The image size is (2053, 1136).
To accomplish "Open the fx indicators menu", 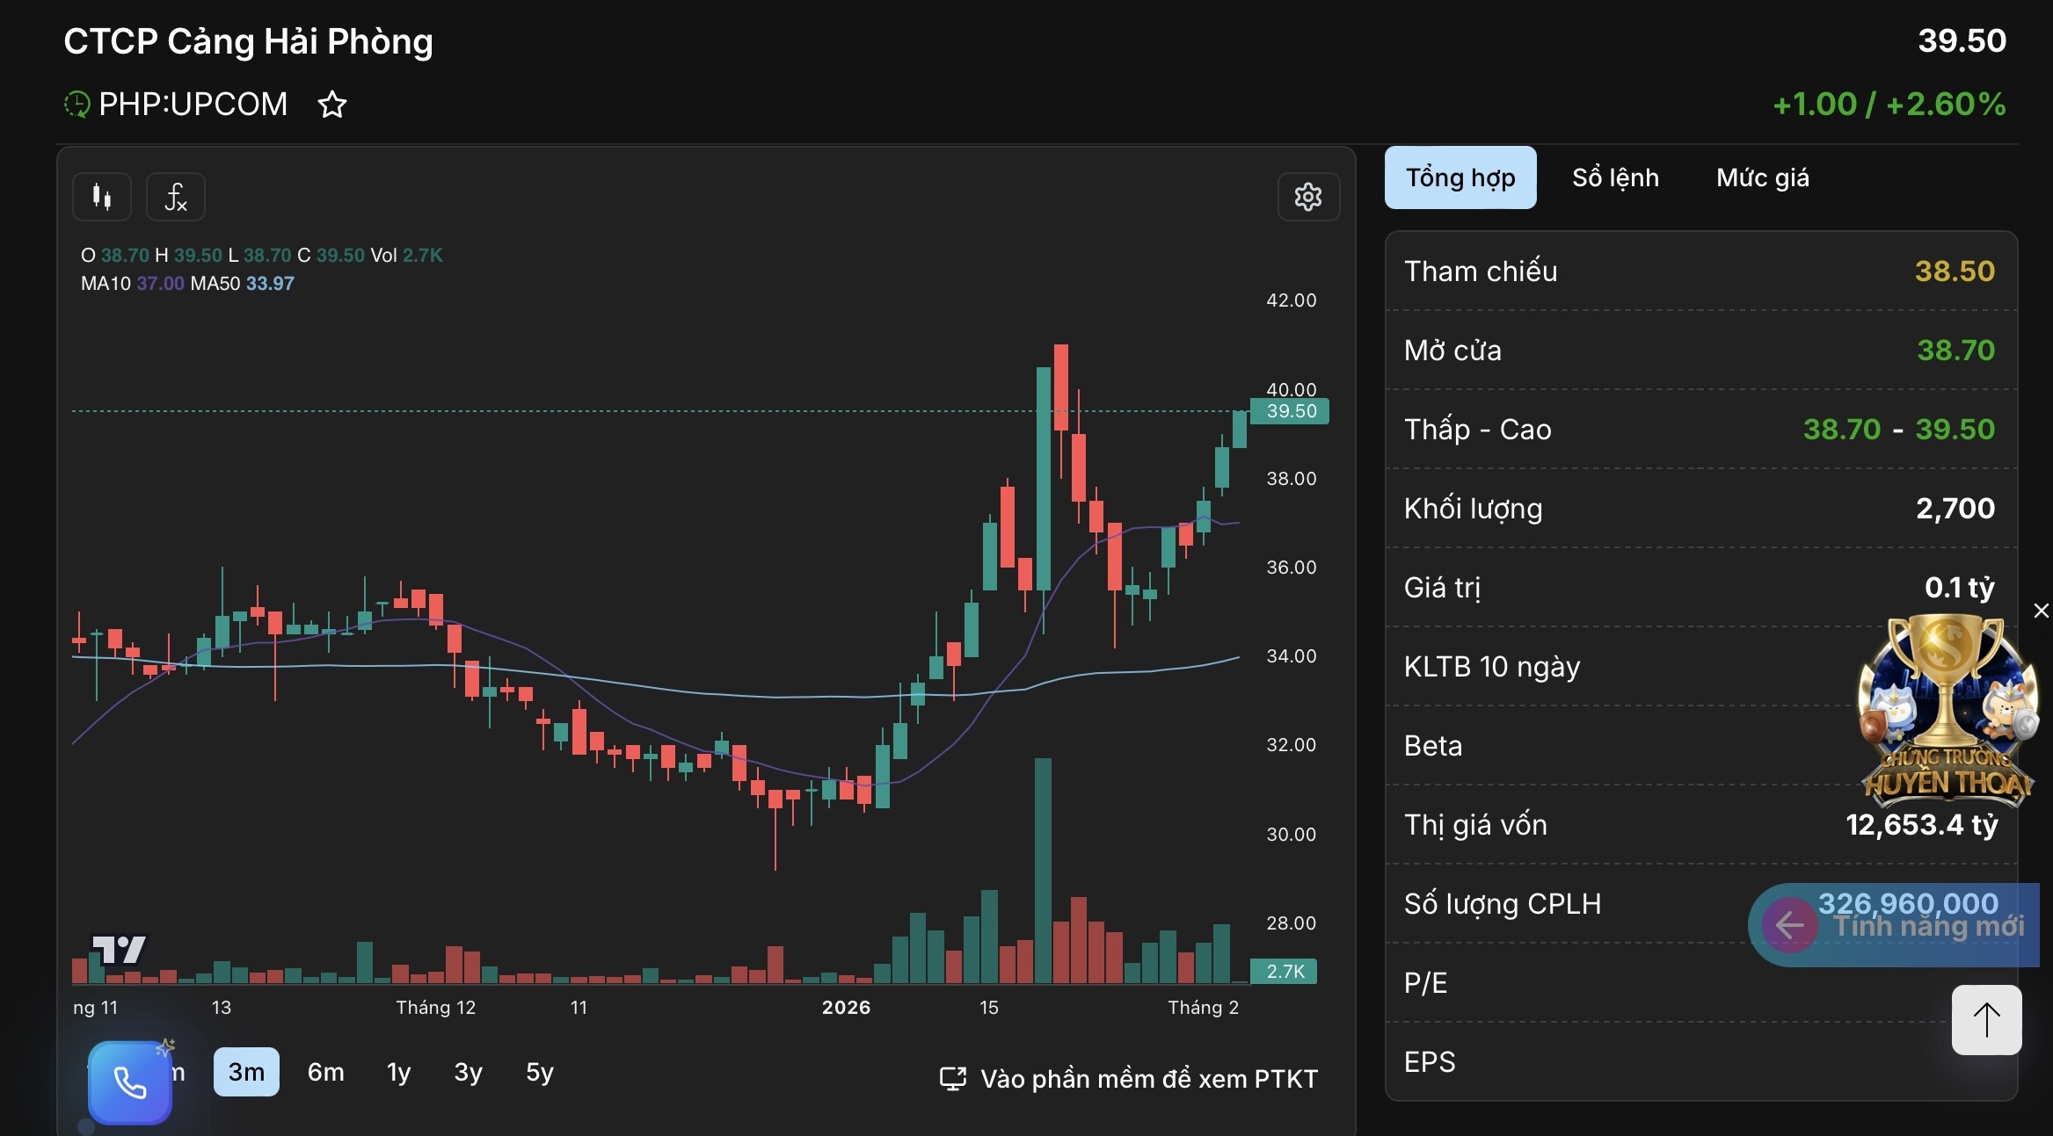I will [176, 197].
